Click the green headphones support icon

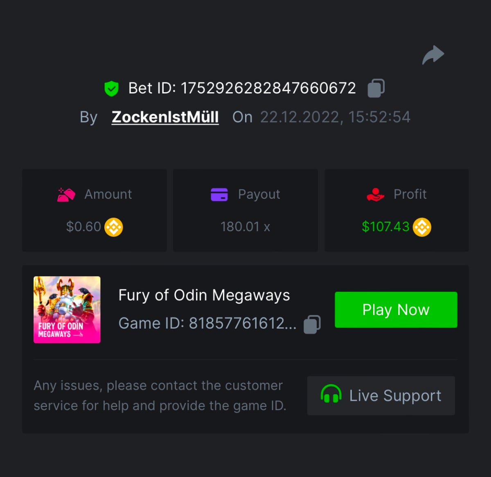click(x=331, y=395)
